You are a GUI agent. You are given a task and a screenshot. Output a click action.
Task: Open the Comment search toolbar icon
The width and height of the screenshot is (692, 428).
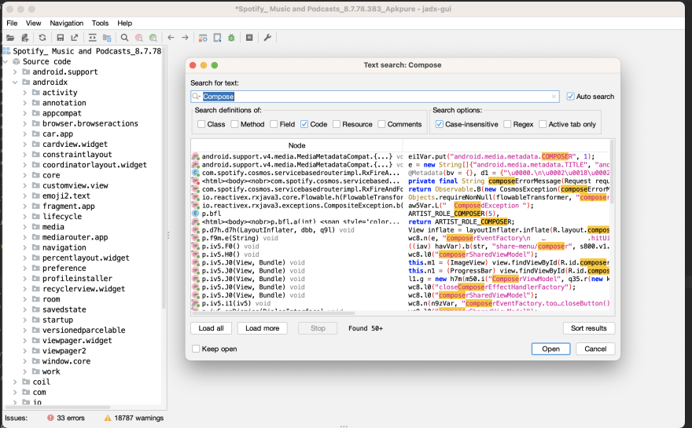pos(153,38)
